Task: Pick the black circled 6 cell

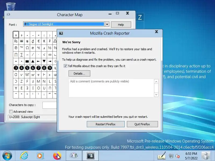Action: coord(33,68)
